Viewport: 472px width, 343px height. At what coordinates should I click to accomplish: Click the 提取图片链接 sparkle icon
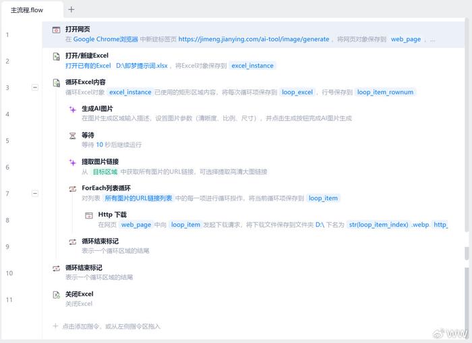(73, 163)
